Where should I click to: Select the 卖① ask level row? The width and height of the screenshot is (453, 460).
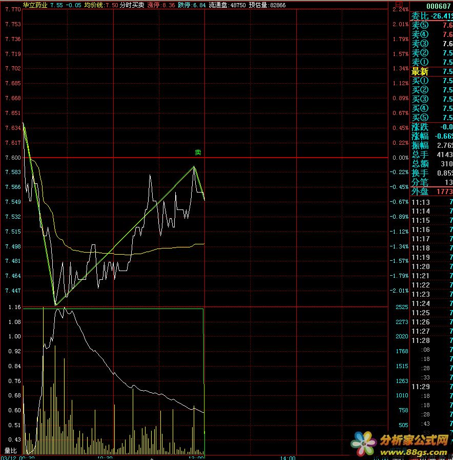[x=431, y=62]
